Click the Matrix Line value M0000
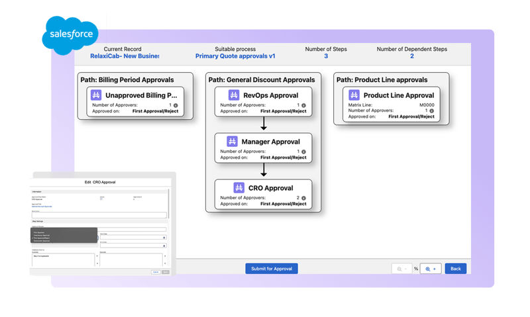Screen dimensions: 530x317 tap(427, 105)
